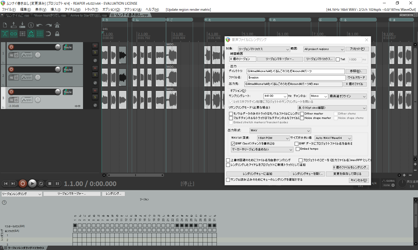The image size is (418, 250).
Task: Toggle the metronome icon
Action: coord(57,25)
